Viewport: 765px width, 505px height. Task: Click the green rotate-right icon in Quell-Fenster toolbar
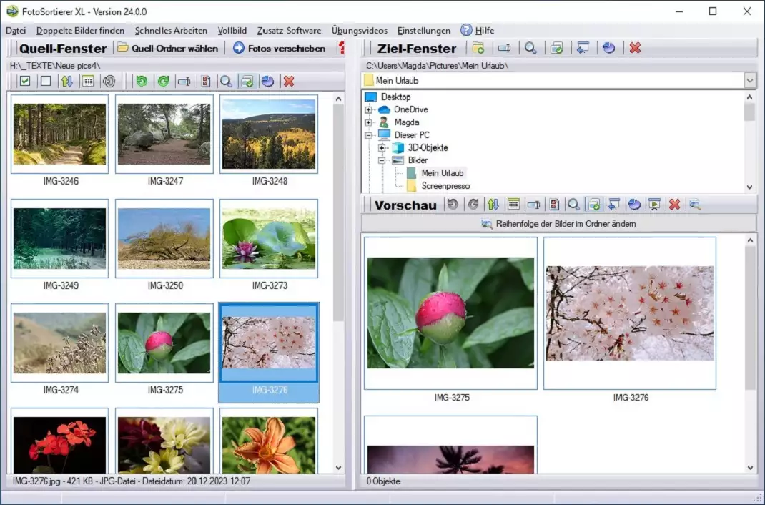(162, 81)
